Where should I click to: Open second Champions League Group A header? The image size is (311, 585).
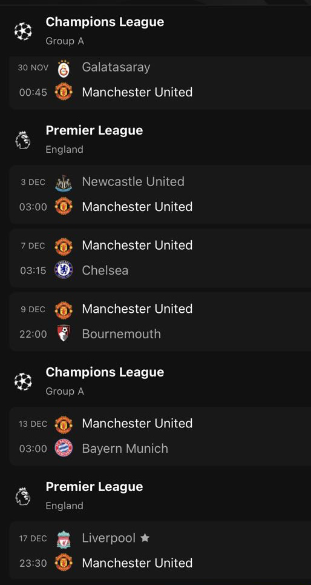pyautogui.click(x=105, y=381)
